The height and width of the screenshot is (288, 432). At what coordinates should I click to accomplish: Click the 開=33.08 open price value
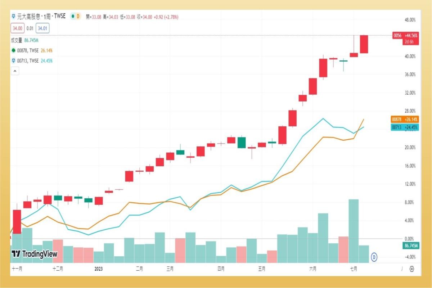coord(93,17)
